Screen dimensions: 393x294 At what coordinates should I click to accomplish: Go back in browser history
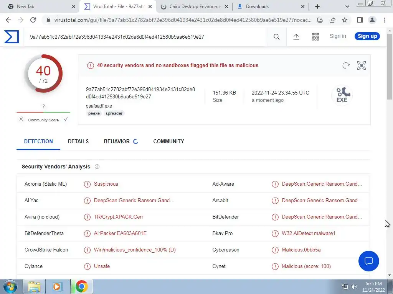8,20
